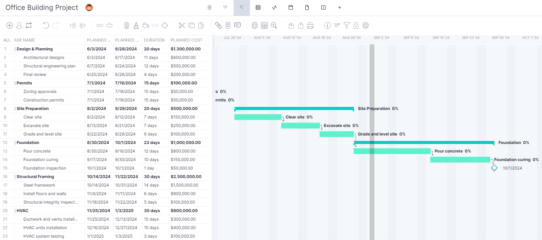Open the Dashboard pulse view tab

pos(274,7)
